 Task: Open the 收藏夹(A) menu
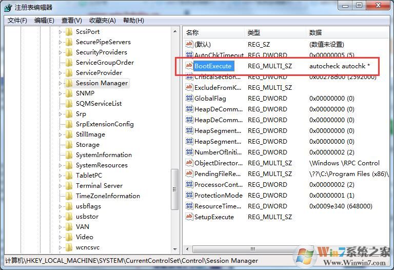103,21
